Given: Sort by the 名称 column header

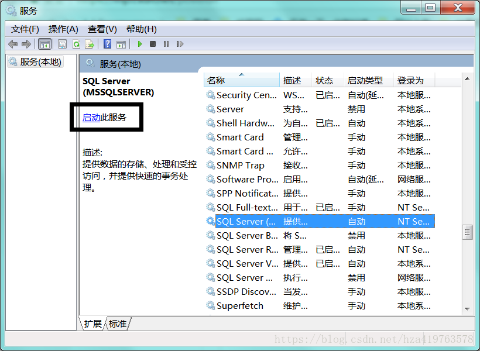Looking at the screenshot, I should coord(242,80).
